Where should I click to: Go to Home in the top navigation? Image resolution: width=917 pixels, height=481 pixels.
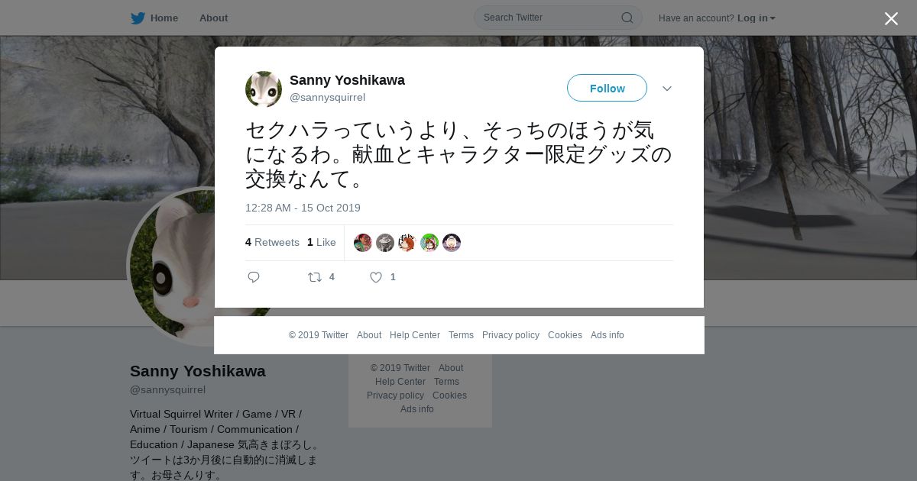point(164,18)
